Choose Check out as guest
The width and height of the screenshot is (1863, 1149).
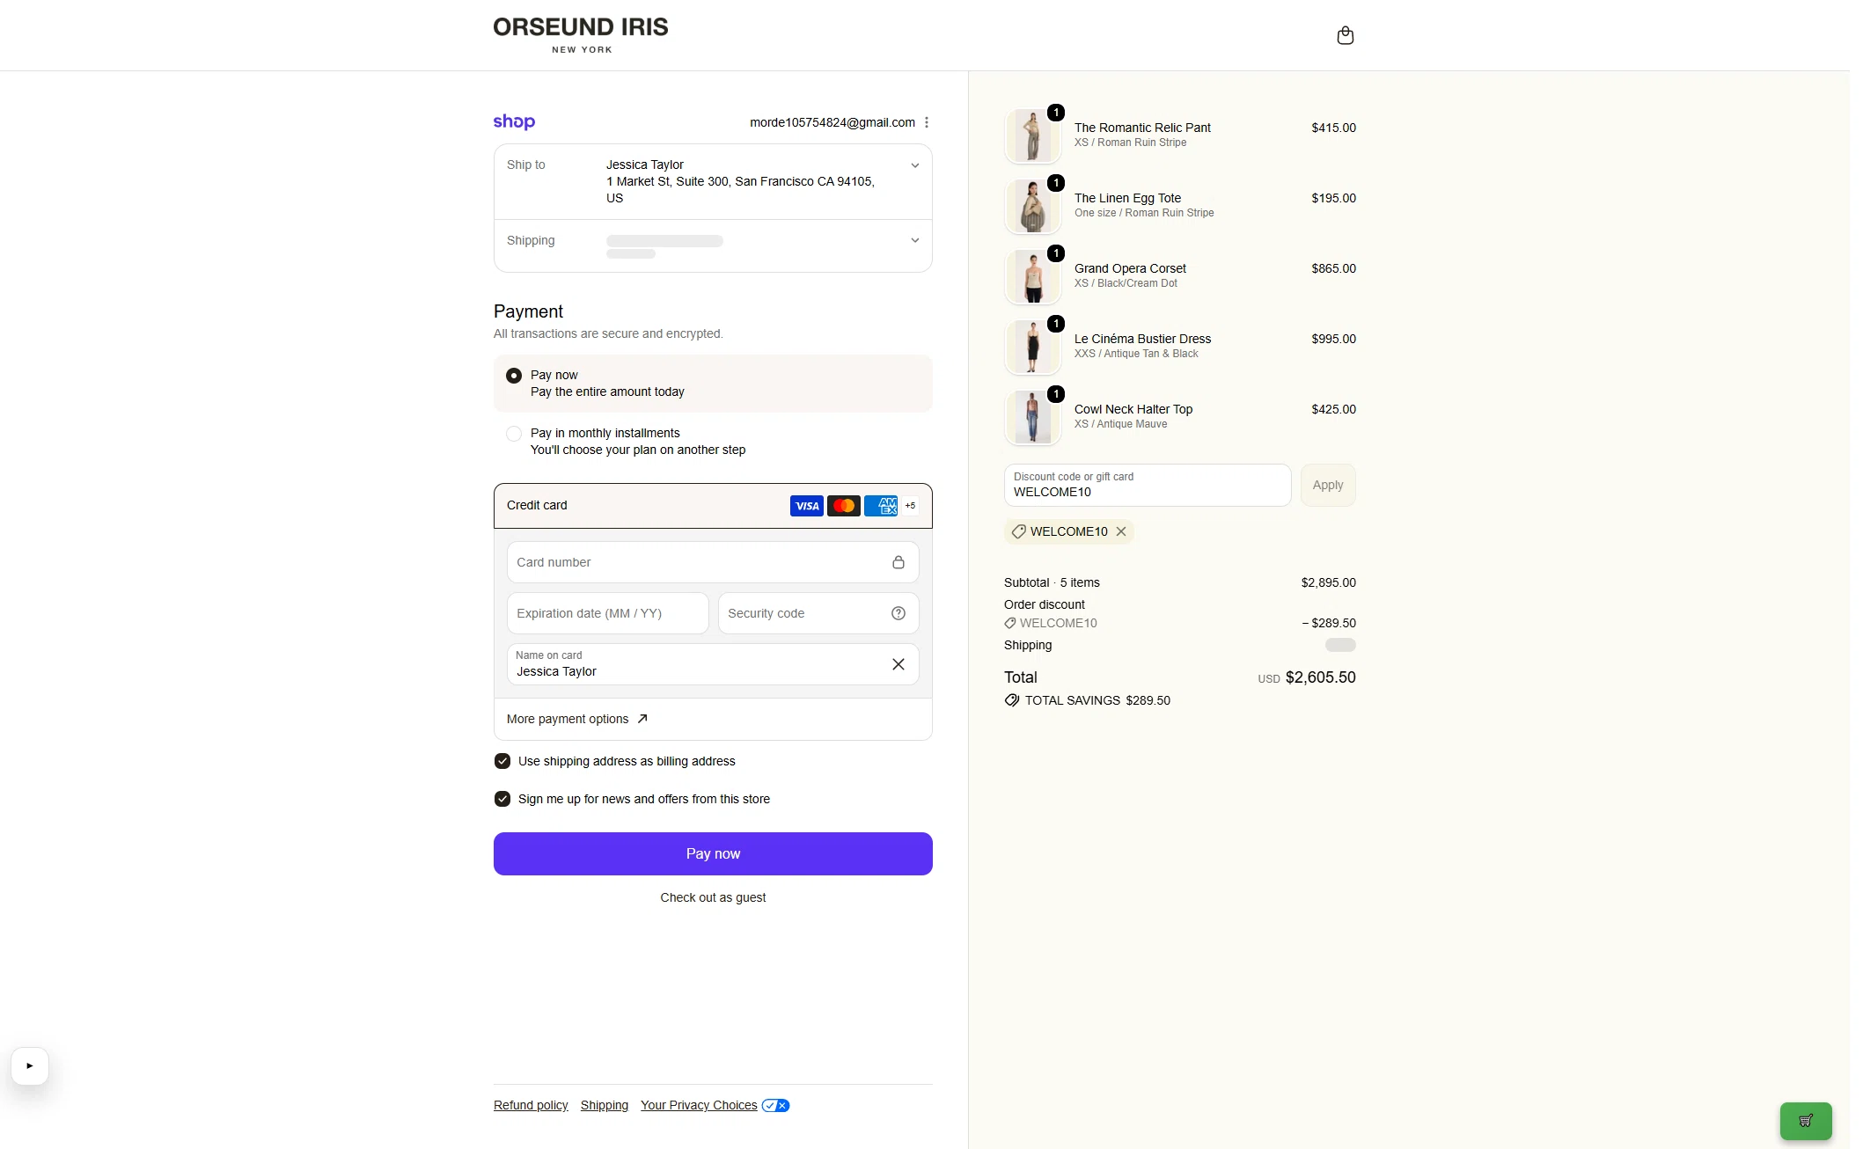pos(713,897)
